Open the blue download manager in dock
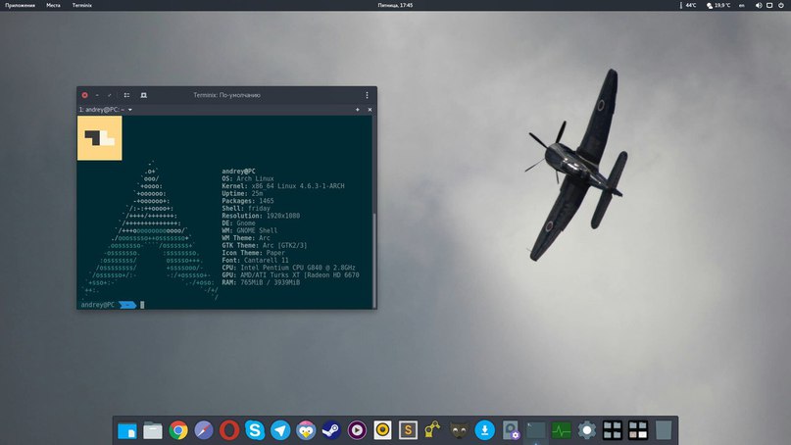This screenshot has height=445, width=791. (485, 431)
